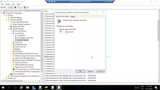The height and width of the screenshot is (90, 160).
Task: Click the tree pane horizontal scrollbar
Action: [20, 81]
